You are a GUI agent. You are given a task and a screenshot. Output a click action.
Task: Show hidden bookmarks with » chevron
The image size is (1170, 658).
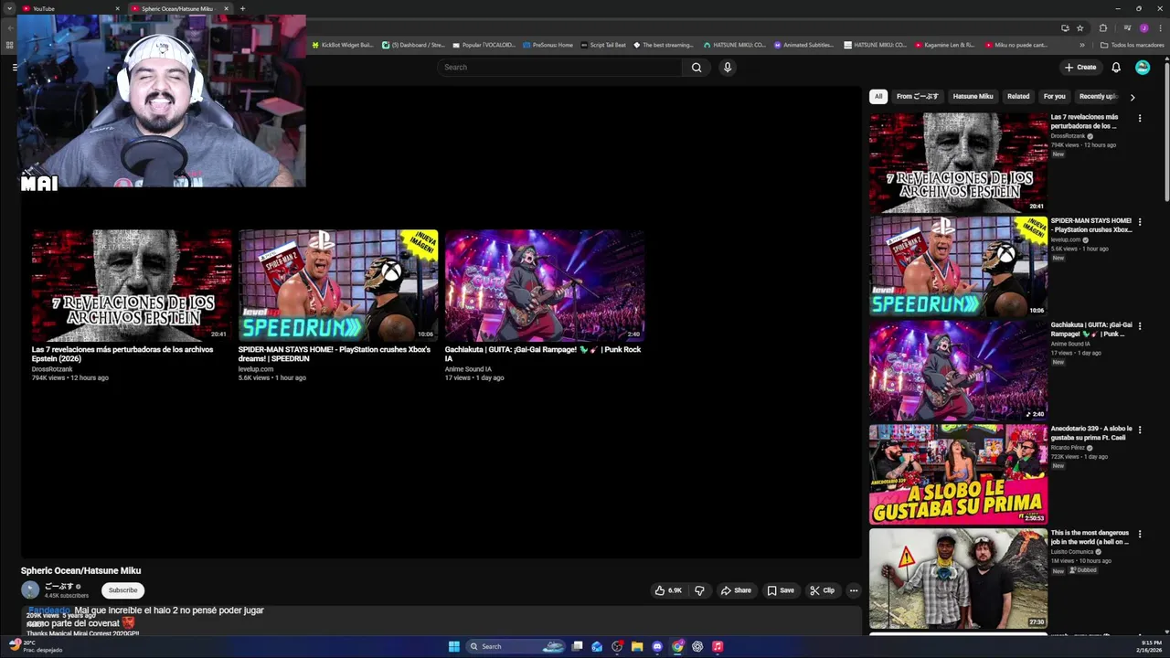click(1082, 45)
